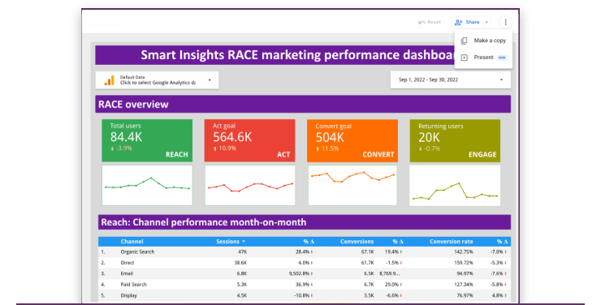
Task: Click the Returning users ENGAGE scorecard
Action: (455, 140)
